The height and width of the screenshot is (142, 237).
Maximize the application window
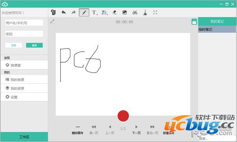(x=227, y=4)
